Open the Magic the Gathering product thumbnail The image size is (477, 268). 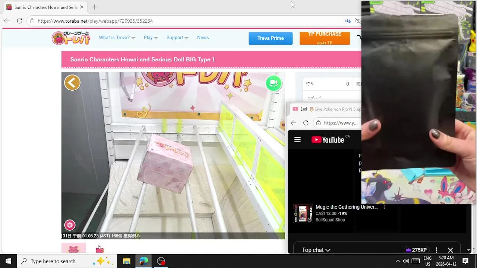(x=303, y=213)
